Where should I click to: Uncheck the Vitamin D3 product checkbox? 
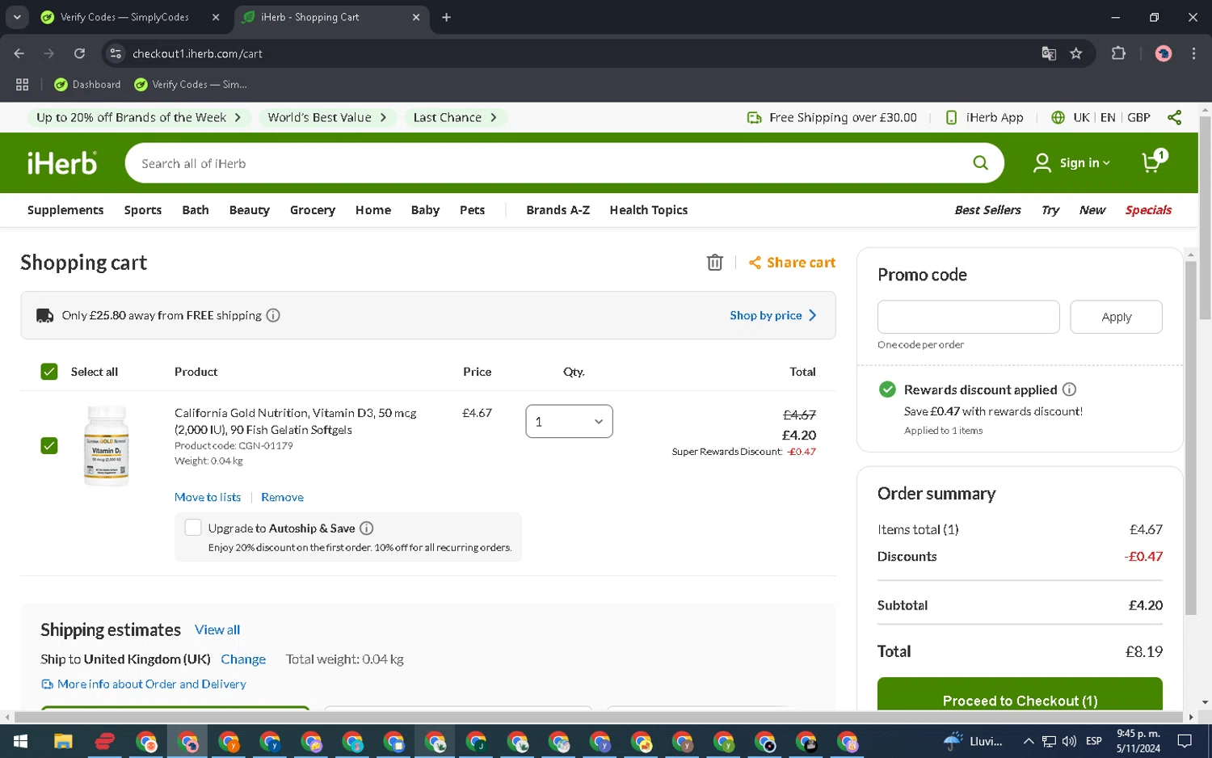[49, 446]
